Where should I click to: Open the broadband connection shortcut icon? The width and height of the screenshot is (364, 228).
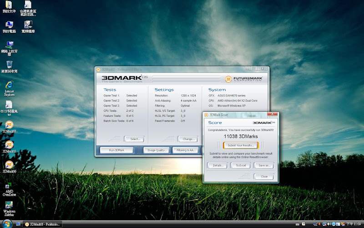coord(28,27)
